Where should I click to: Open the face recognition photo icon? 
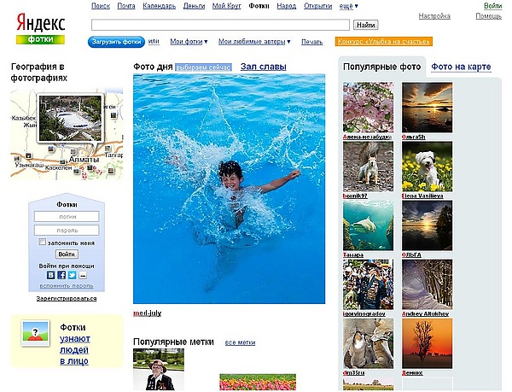(35, 333)
